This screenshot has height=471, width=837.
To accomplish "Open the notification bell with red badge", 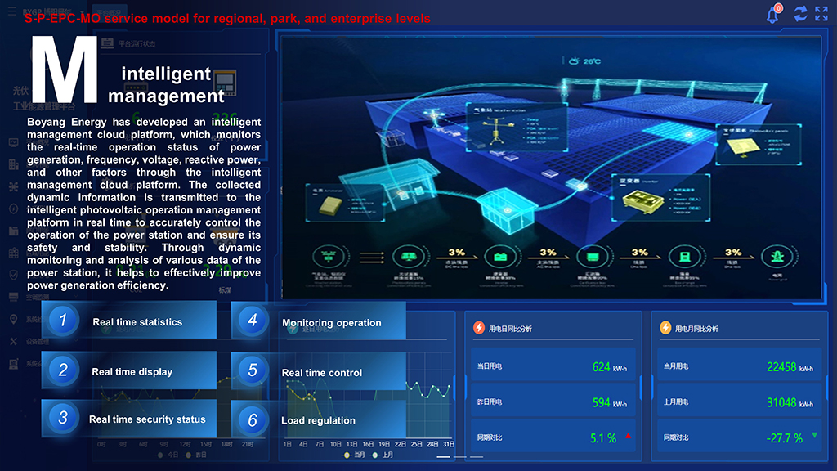I will coord(772,15).
